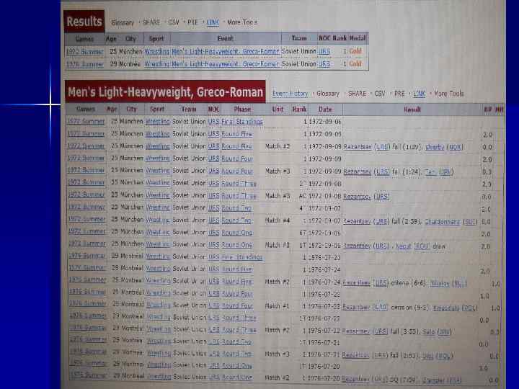Screen dimensions: 519x389
Task: Sort the lower table by Unit column
Action: (x=278, y=109)
